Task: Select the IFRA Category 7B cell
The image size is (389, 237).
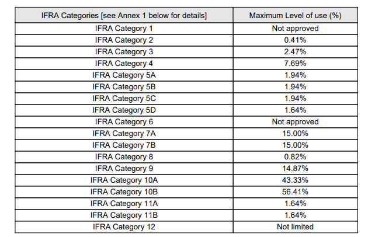Action: pyautogui.click(x=123, y=145)
